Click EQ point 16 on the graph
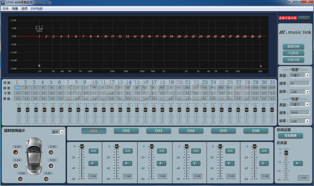This screenshot has width=314, height=186. coord(150,36)
